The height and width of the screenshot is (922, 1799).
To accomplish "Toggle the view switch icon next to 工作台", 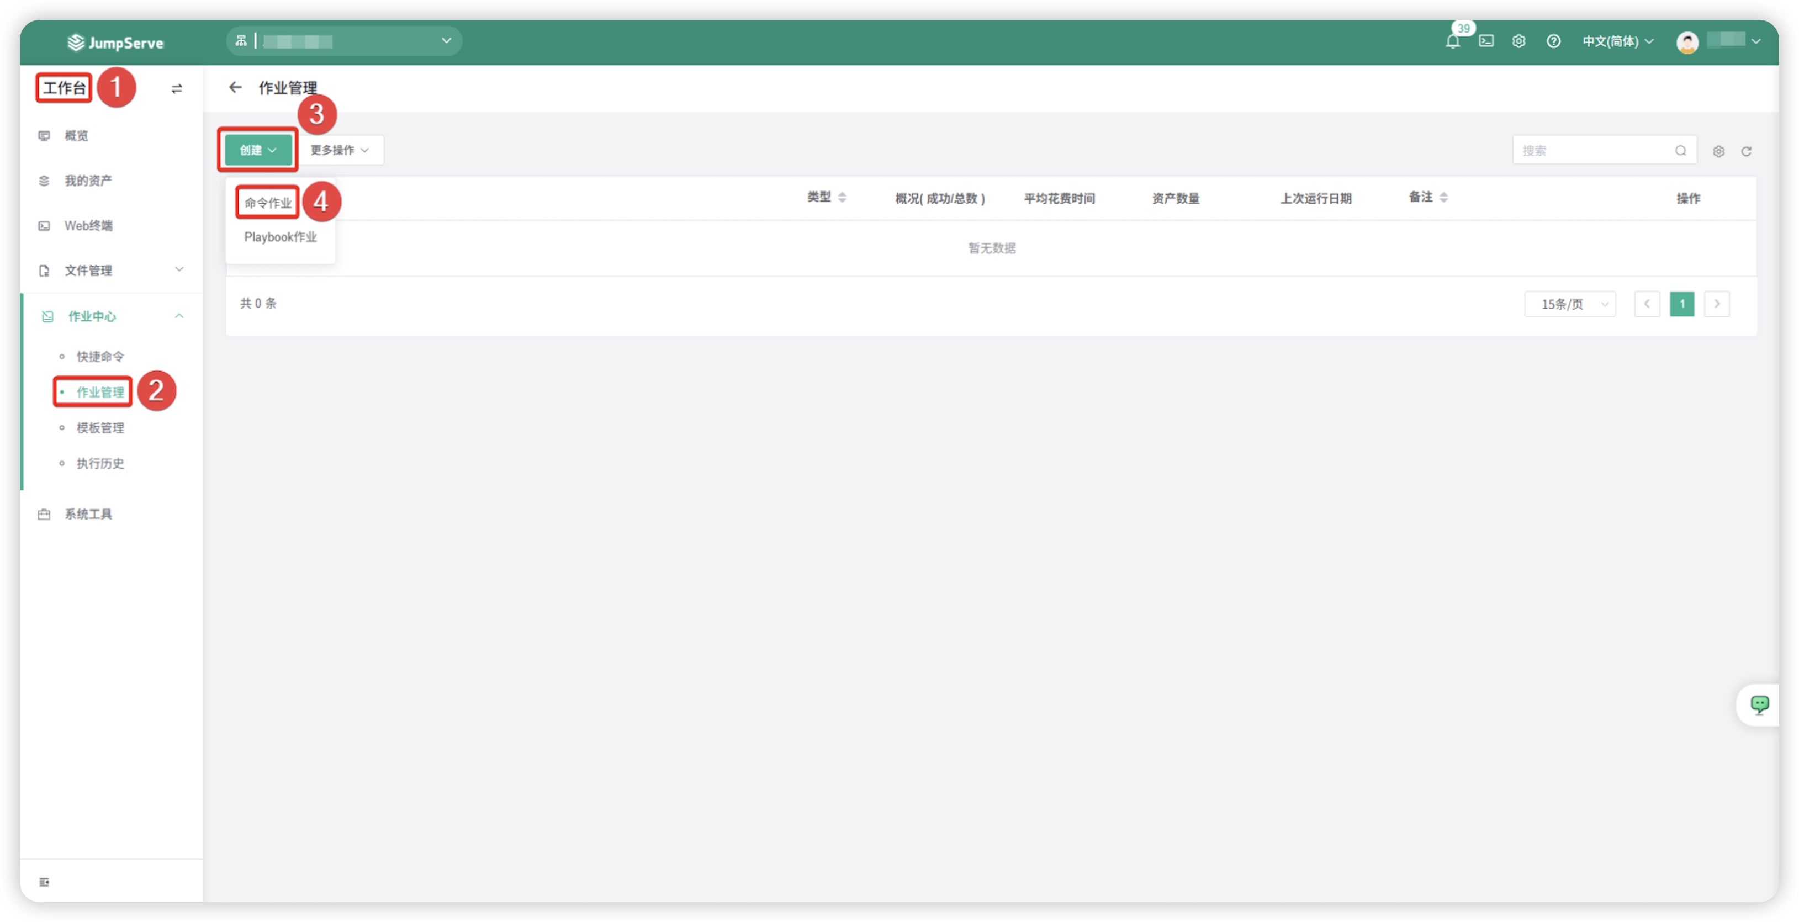I will coord(177,89).
